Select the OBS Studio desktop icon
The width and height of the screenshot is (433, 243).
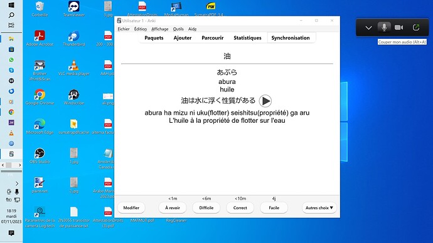point(40,156)
